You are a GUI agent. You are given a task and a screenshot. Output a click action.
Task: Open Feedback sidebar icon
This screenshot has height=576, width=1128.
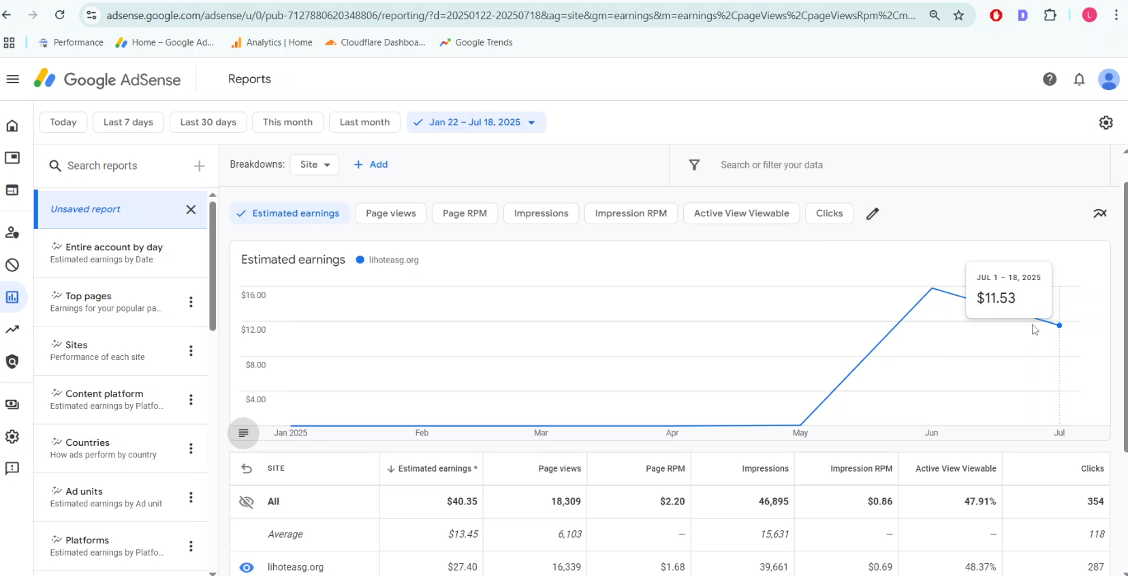point(12,468)
